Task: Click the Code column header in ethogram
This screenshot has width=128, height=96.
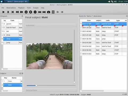Action: click(12, 21)
